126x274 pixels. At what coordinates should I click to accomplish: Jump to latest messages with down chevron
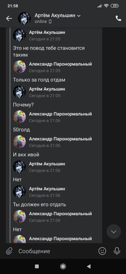(114, 232)
